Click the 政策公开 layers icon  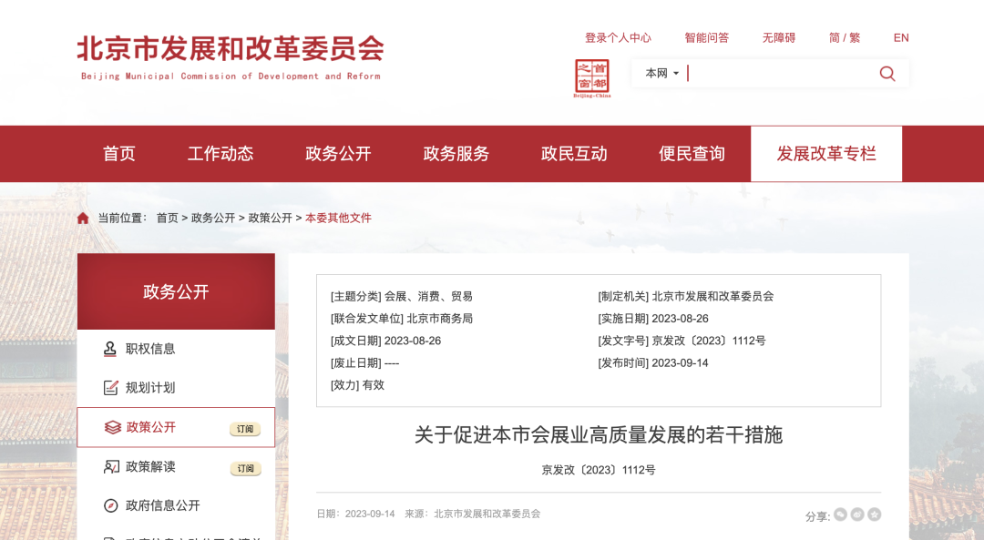[112, 427]
